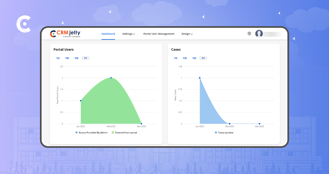Select 1Y range for Portal Users
The image size is (329, 174).
[x=85, y=58]
